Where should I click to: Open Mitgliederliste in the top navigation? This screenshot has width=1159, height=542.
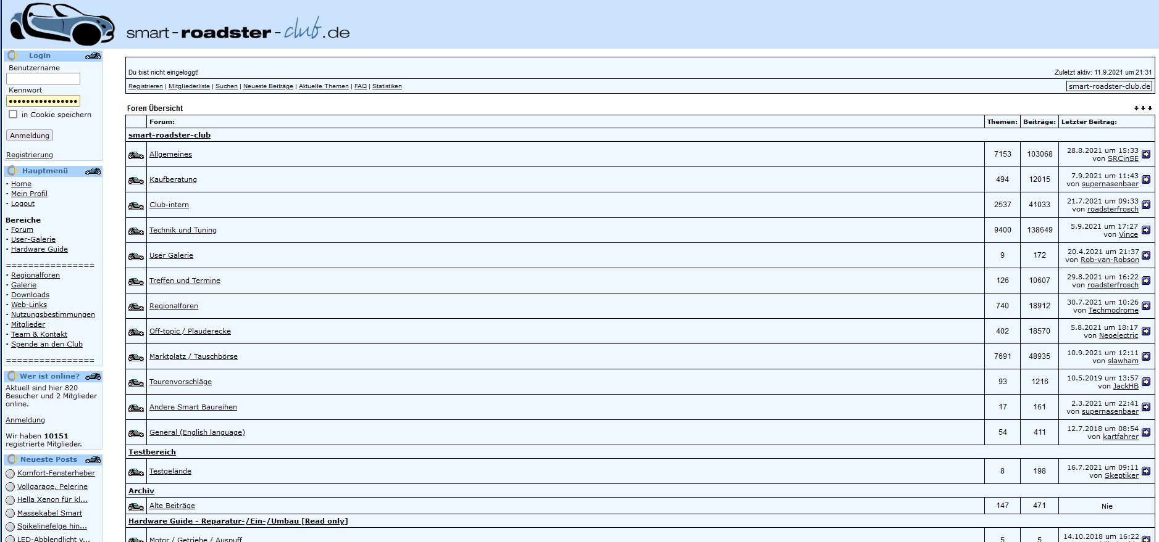click(189, 86)
